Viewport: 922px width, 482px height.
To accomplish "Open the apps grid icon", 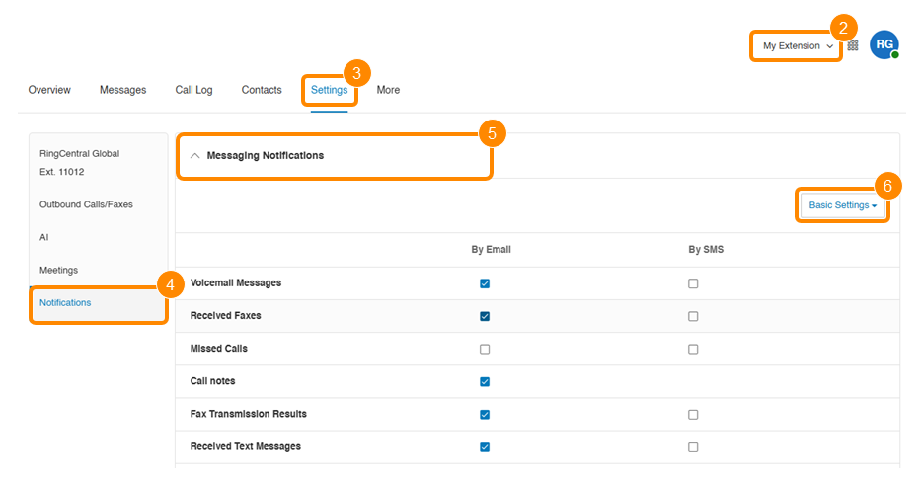I will coord(853,45).
